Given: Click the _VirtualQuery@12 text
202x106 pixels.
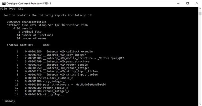Looking at the screenshot, I should click(111, 58).
